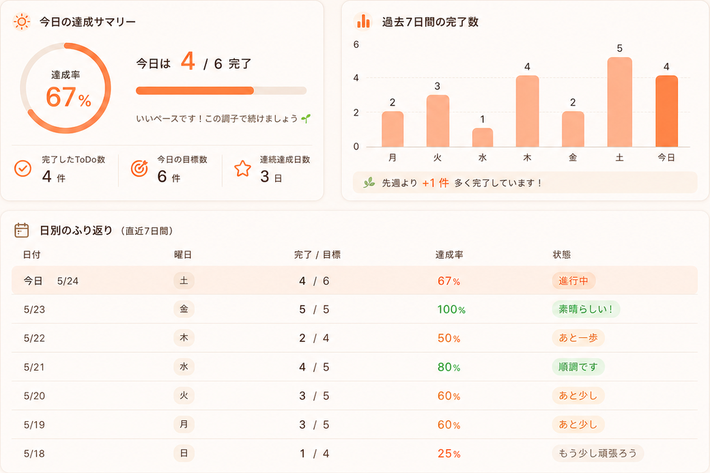710x473 pixels.
Task: Click the bar chart icon beside 過去7日間の完了数
Action: click(x=364, y=21)
